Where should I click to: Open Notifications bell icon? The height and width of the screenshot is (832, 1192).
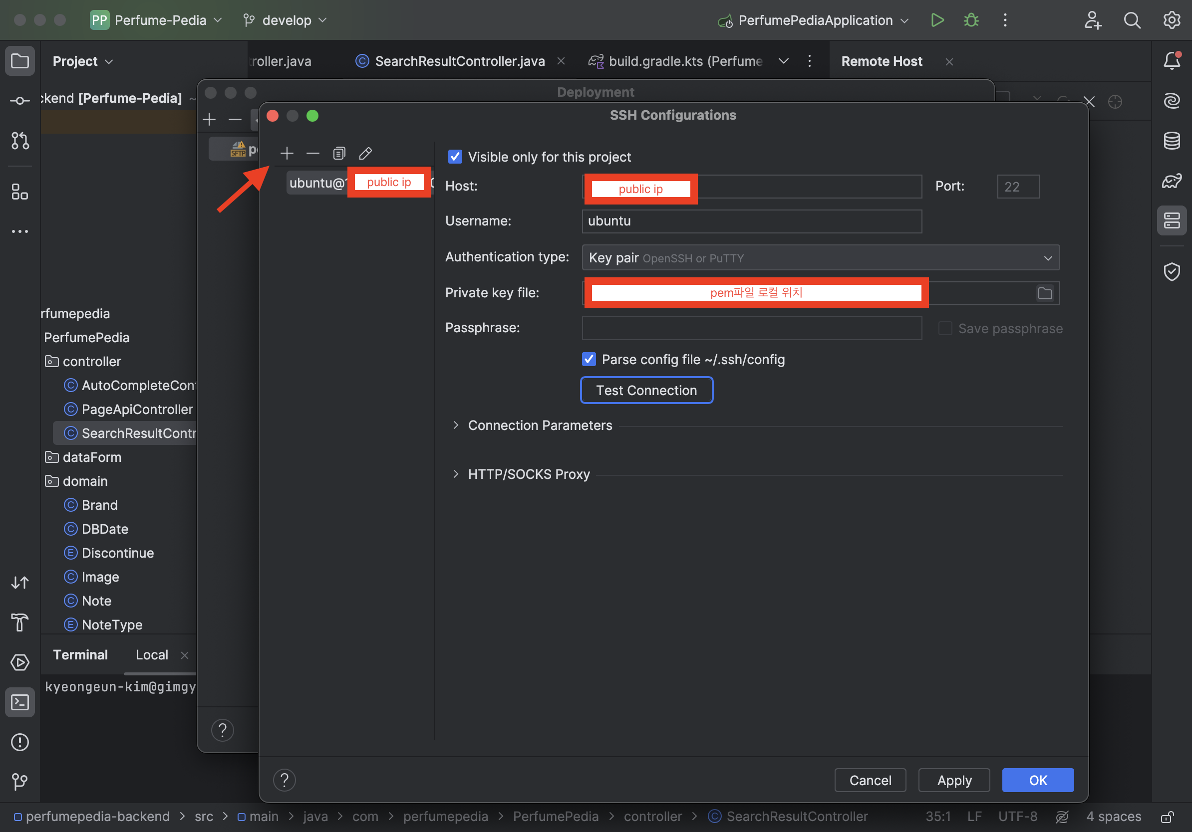pos(1171,61)
